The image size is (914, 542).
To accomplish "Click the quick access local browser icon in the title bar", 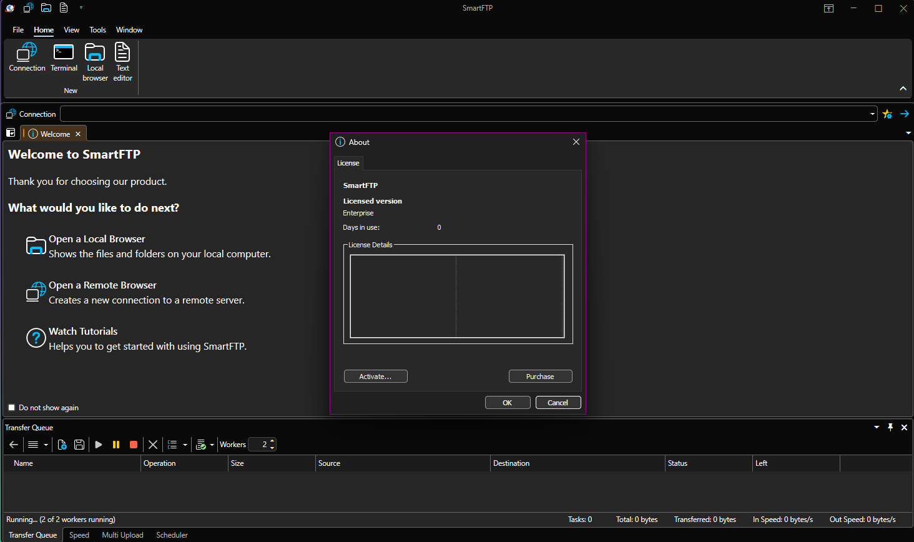I will 46,8.
